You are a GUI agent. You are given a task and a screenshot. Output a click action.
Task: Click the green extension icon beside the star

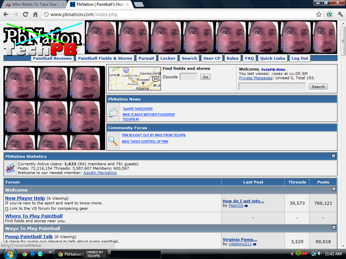click(329, 15)
